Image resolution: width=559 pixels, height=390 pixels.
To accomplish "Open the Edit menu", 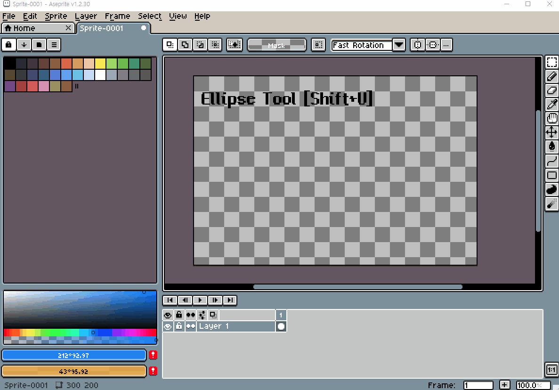I will point(30,16).
